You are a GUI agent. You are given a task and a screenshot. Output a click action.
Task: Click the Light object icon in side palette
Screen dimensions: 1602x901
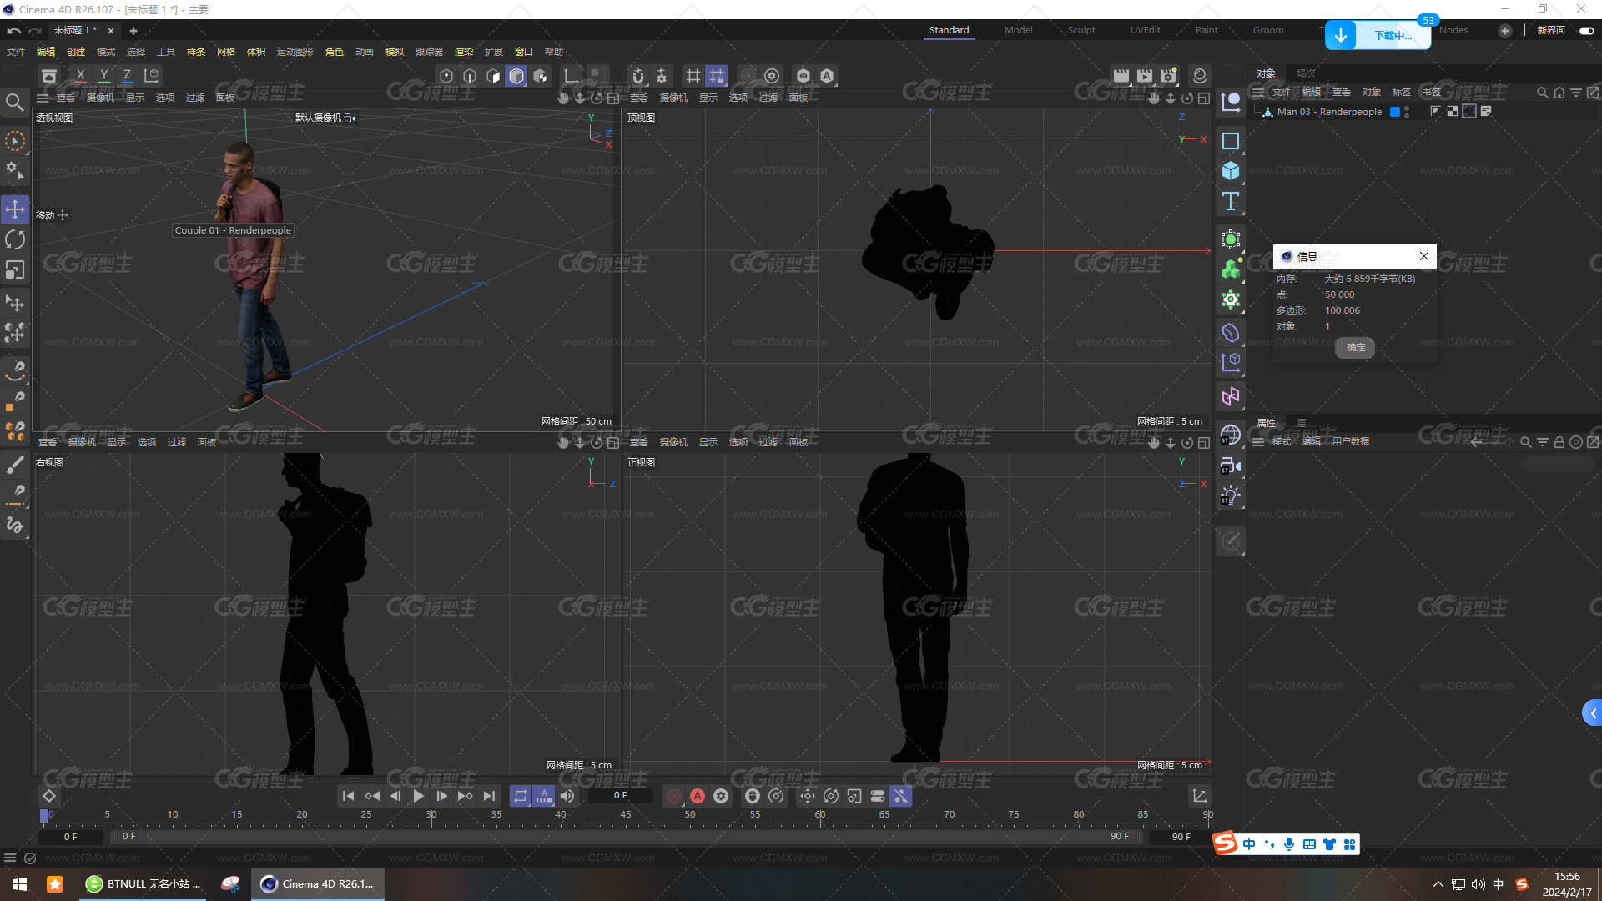(1231, 496)
